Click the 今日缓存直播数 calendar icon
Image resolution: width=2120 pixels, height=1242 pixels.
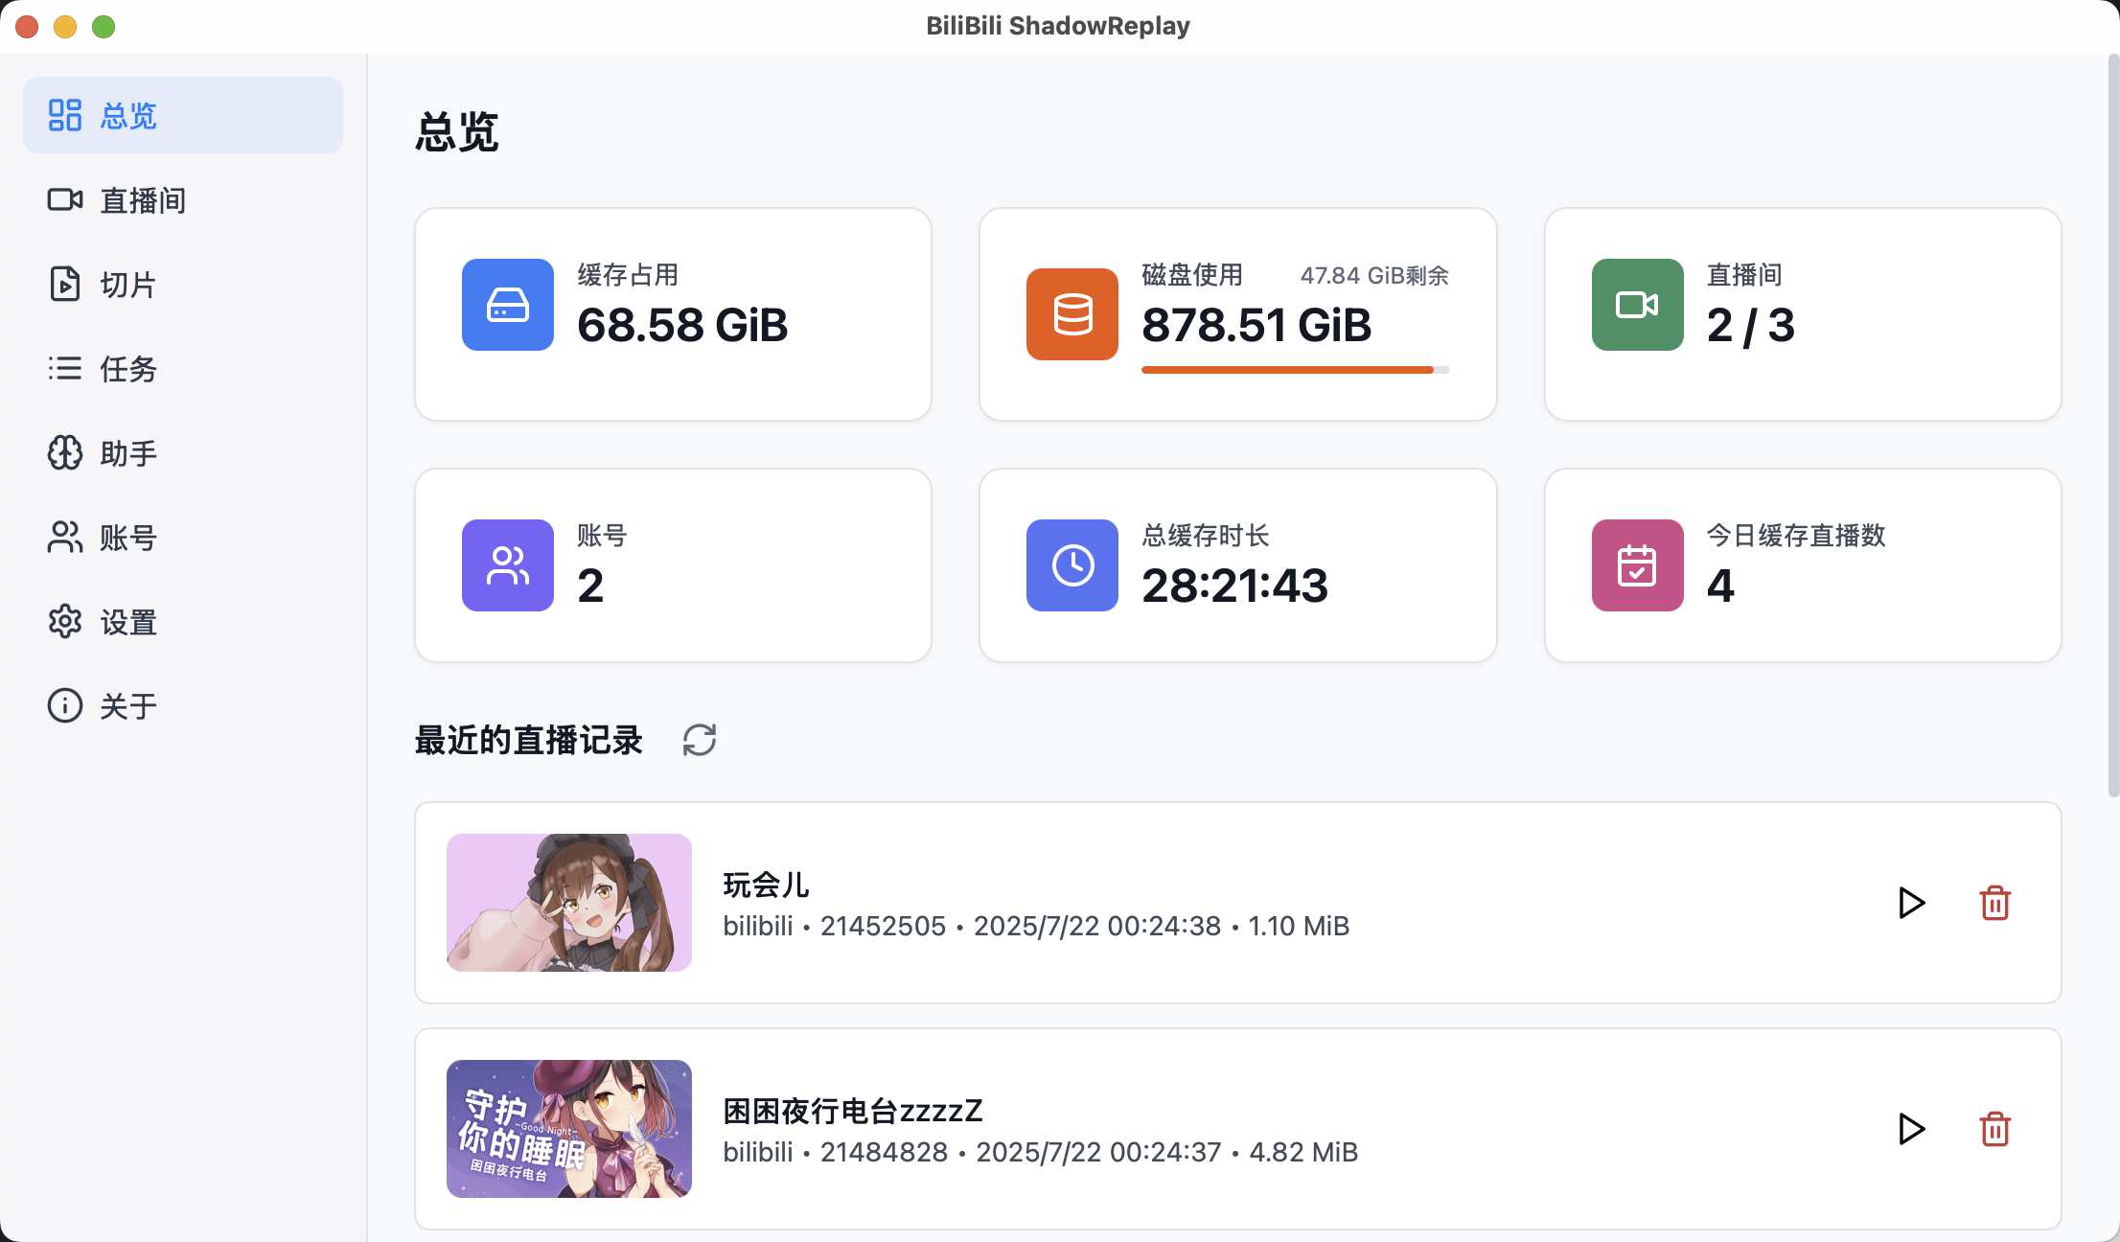click(1636, 565)
